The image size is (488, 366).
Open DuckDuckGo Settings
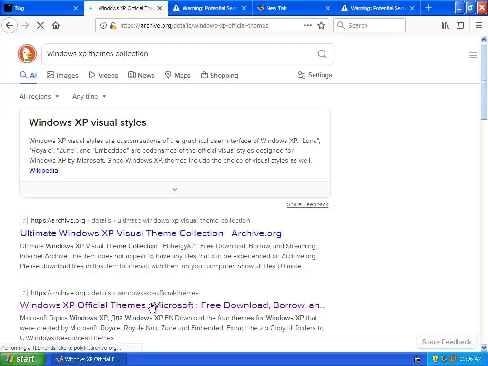pos(315,75)
